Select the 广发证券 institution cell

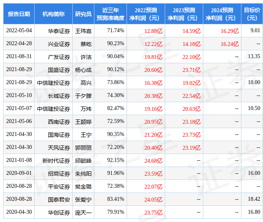(x=59, y=57)
